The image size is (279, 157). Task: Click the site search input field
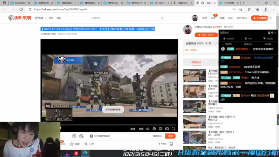coord(126,18)
